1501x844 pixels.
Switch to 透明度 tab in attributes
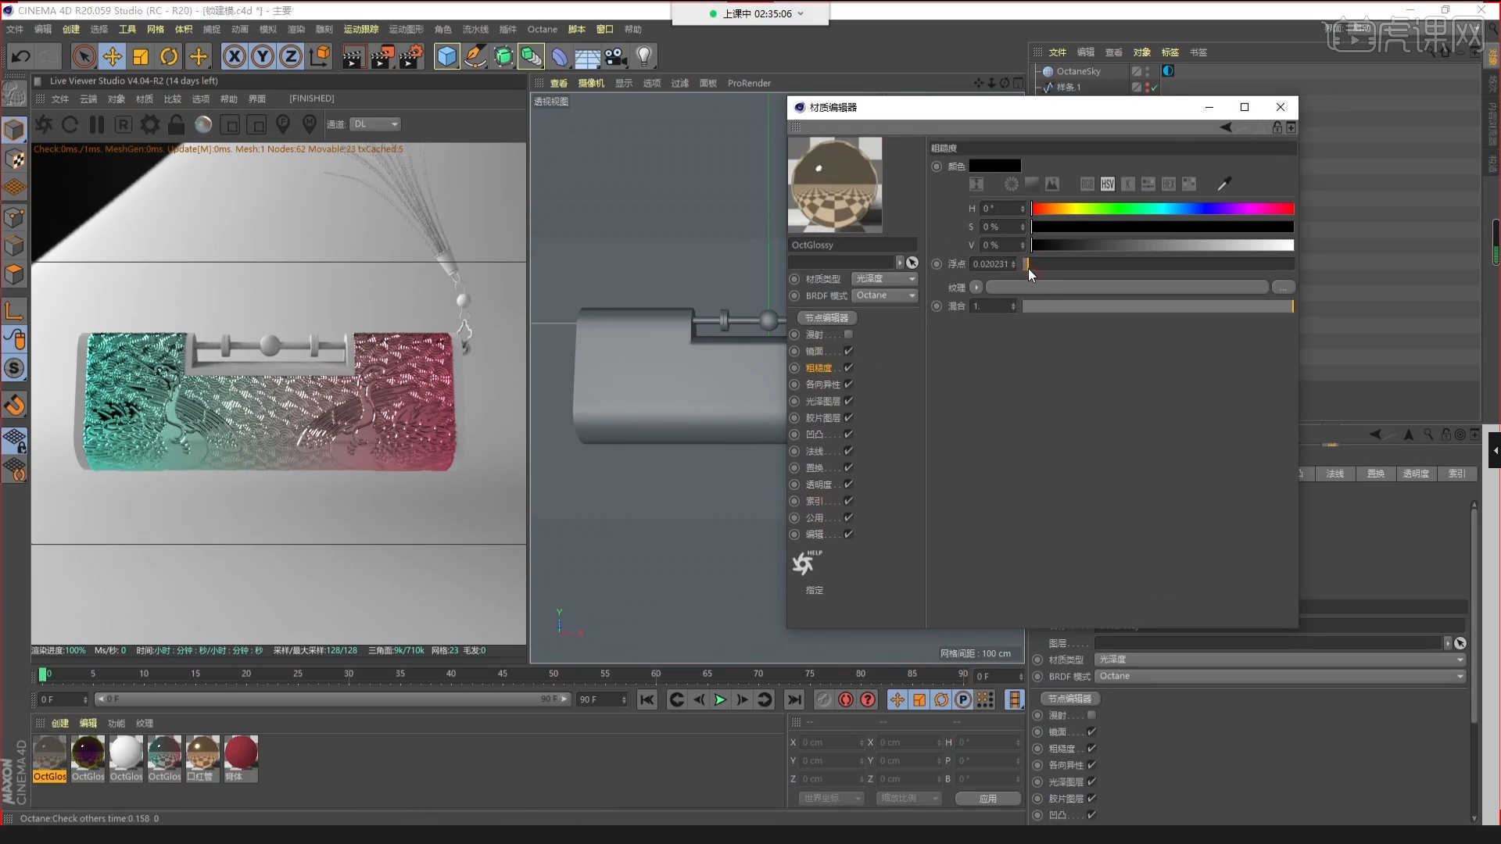1416,474
